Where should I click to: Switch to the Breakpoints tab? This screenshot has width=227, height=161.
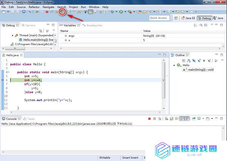[x=92, y=25]
